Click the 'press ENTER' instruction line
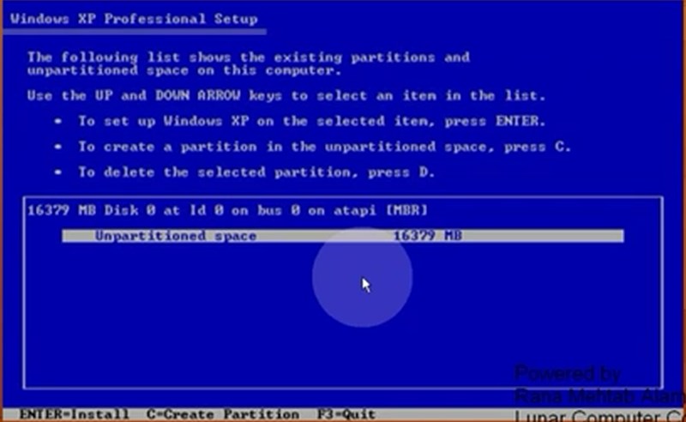The width and height of the screenshot is (686, 422). (x=312, y=121)
